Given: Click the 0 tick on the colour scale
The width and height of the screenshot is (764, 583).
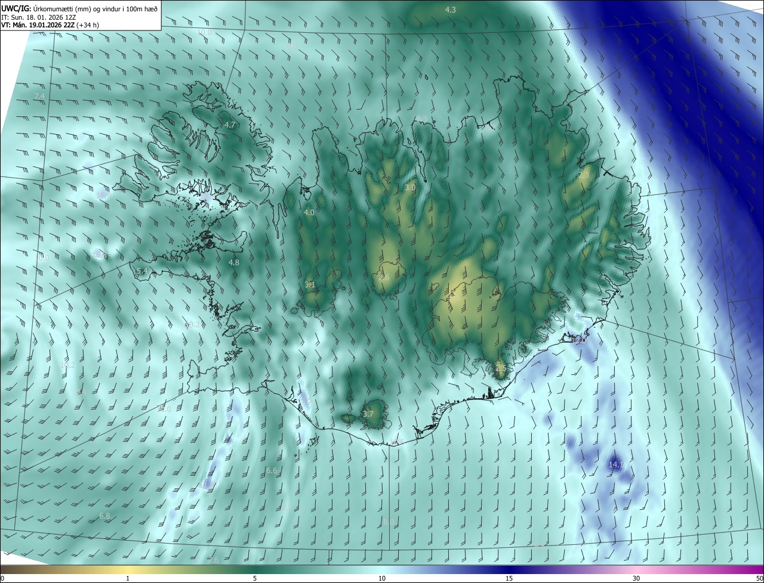Looking at the screenshot, I should click(2, 579).
